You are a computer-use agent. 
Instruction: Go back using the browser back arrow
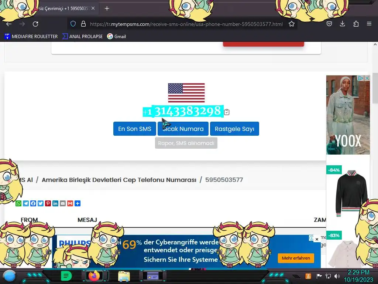pos(9,24)
